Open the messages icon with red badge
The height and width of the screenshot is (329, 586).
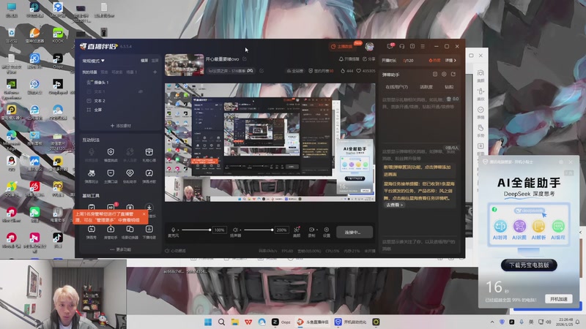pyautogui.click(x=390, y=46)
